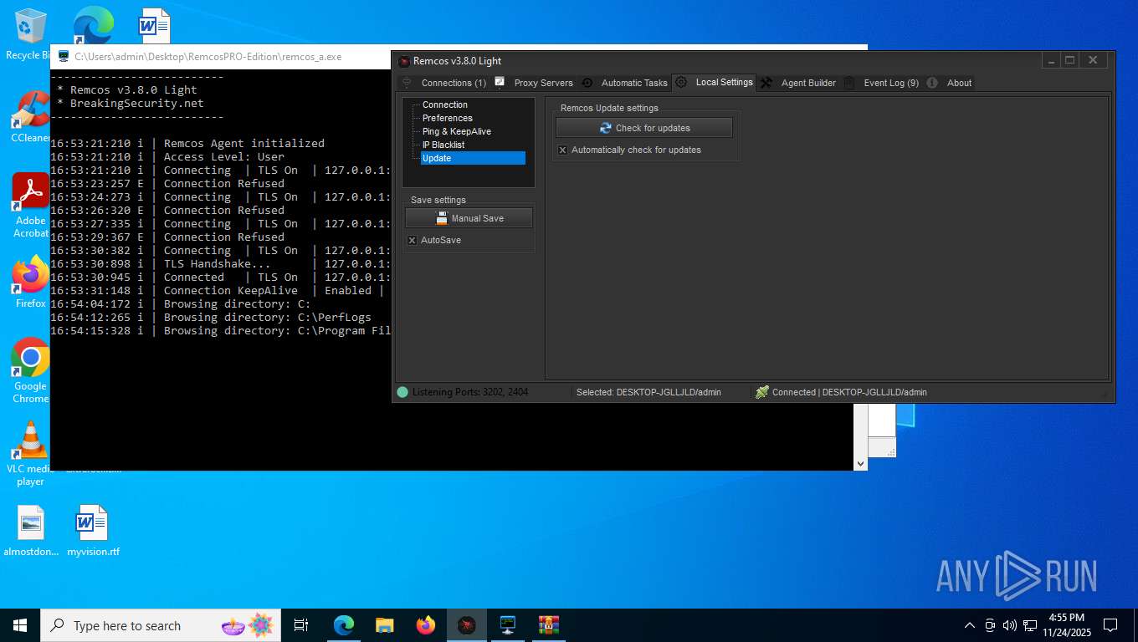This screenshot has width=1138, height=642.
Task: Open Microsoft Edge from the taskbar
Action: (x=344, y=625)
